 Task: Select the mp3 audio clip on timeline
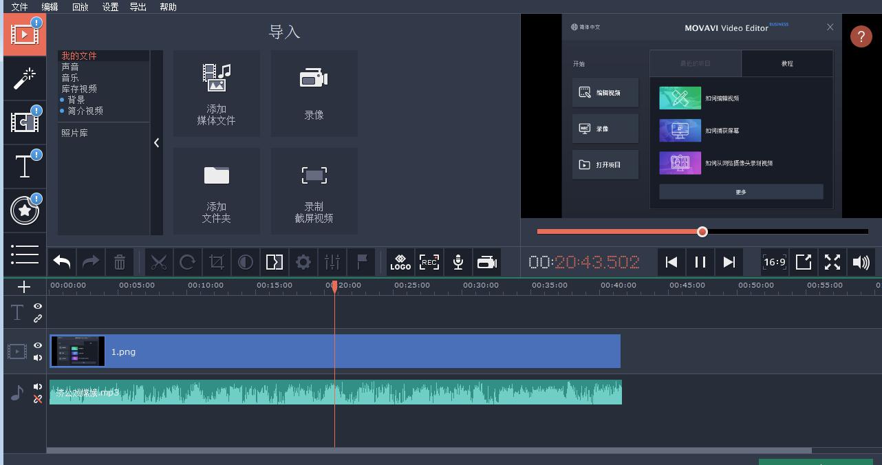click(x=336, y=392)
